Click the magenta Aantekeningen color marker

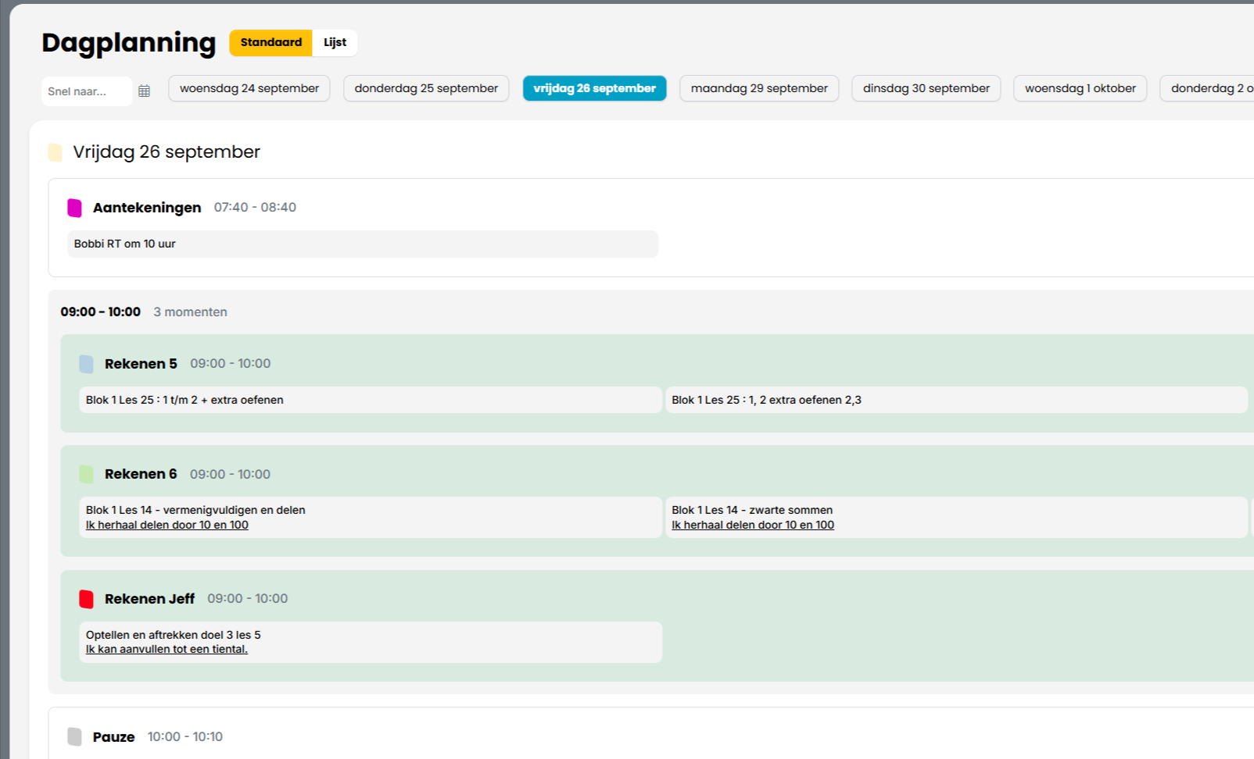(75, 208)
